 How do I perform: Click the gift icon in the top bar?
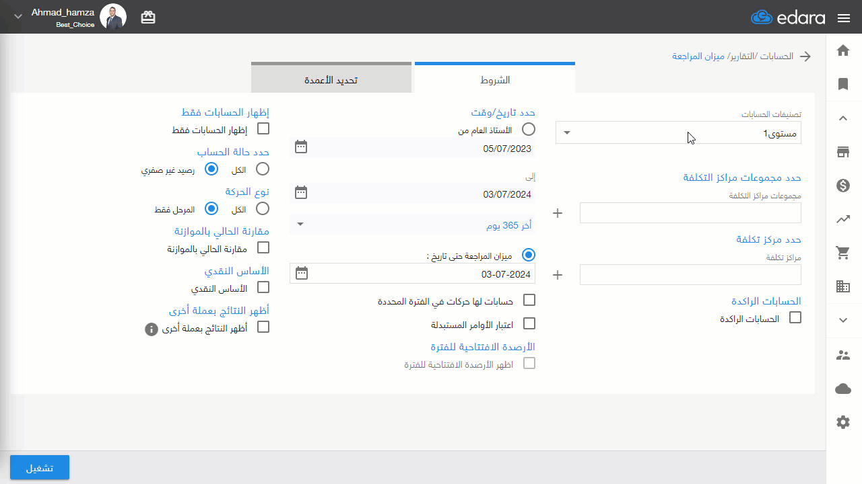click(x=148, y=17)
